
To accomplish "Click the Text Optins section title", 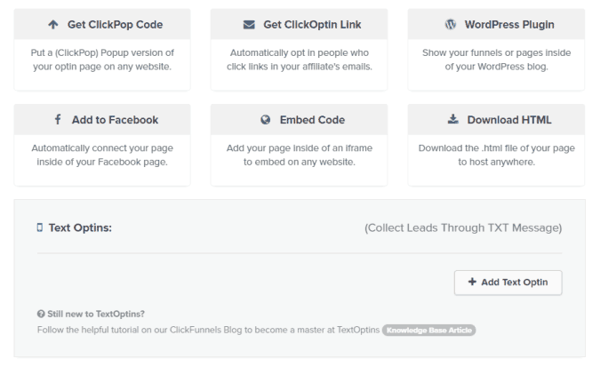I will (80, 227).
